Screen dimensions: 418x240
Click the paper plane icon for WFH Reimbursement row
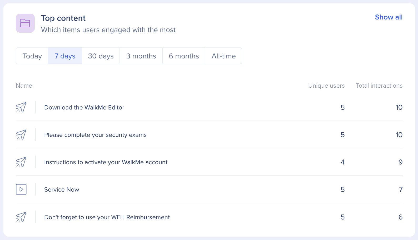click(21, 217)
